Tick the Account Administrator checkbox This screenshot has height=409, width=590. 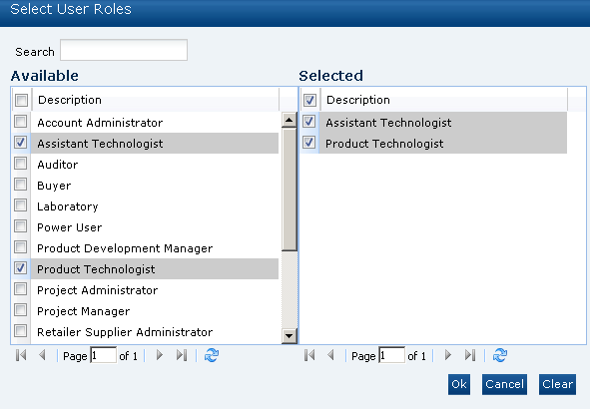click(20, 122)
